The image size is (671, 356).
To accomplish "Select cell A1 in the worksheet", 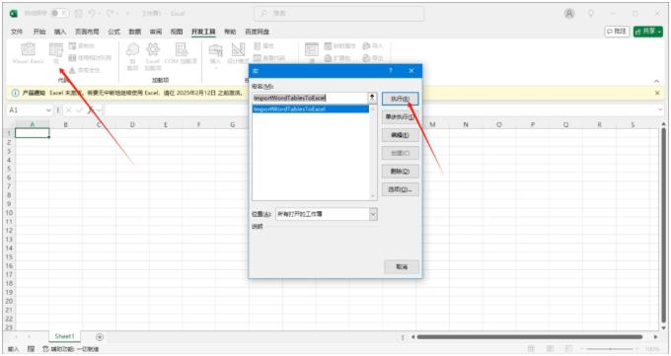I will click(33, 133).
